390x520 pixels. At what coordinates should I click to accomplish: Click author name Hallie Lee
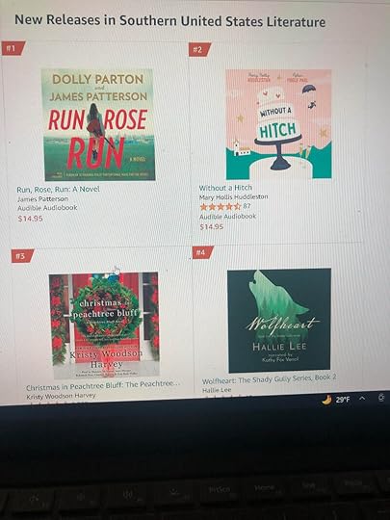[217, 390]
